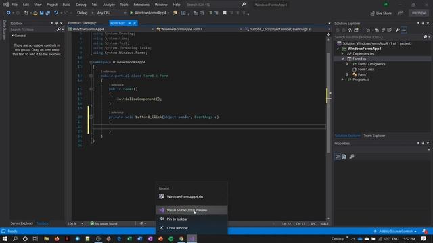Open File Explorer from taskbar

[46, 238]
